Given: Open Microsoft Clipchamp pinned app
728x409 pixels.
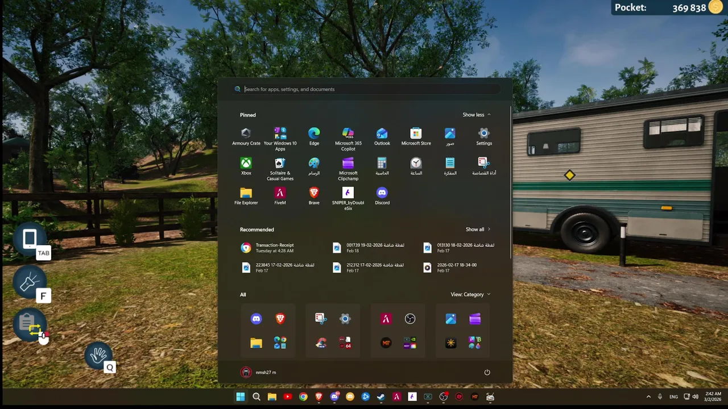Looking at the screenshot, I should coord(348,169).
